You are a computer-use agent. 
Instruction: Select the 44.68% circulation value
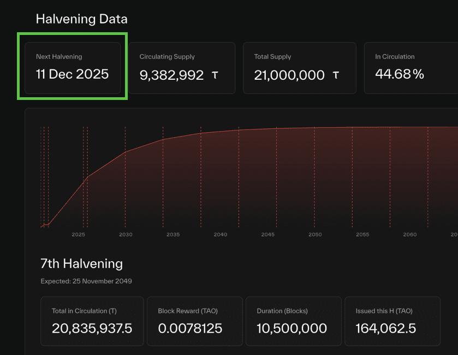[399, 74]
